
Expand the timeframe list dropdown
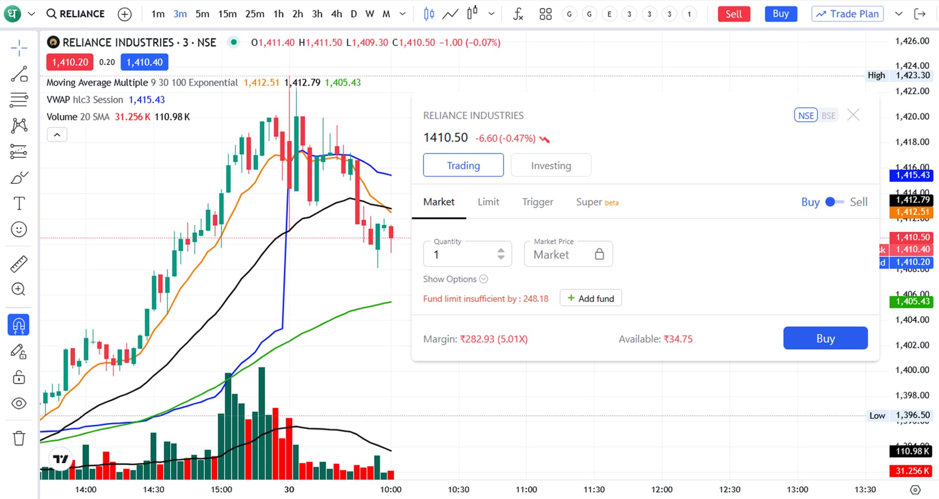[x=402, y=14]
